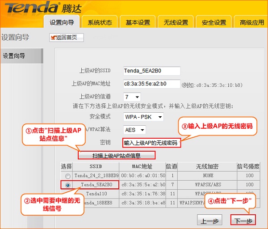Viewport: 268px width, 229px height.
Task: Click the SSID column header
Action: (96, 166)
